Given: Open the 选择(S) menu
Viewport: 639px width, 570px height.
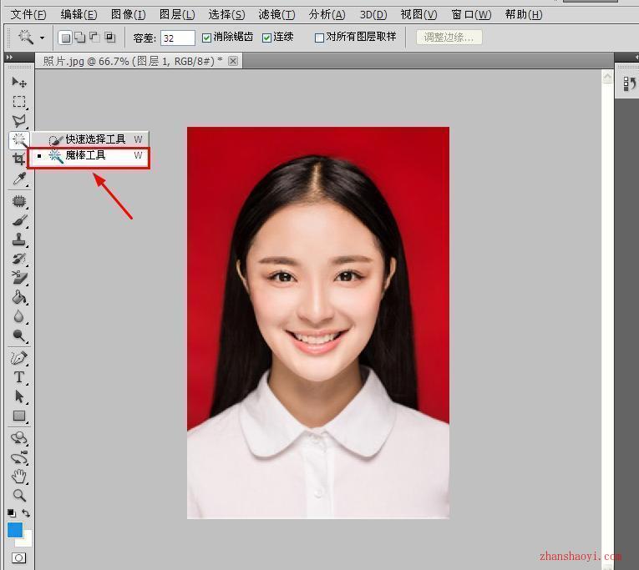Looking at the screenshot, I should pos(226,15).
